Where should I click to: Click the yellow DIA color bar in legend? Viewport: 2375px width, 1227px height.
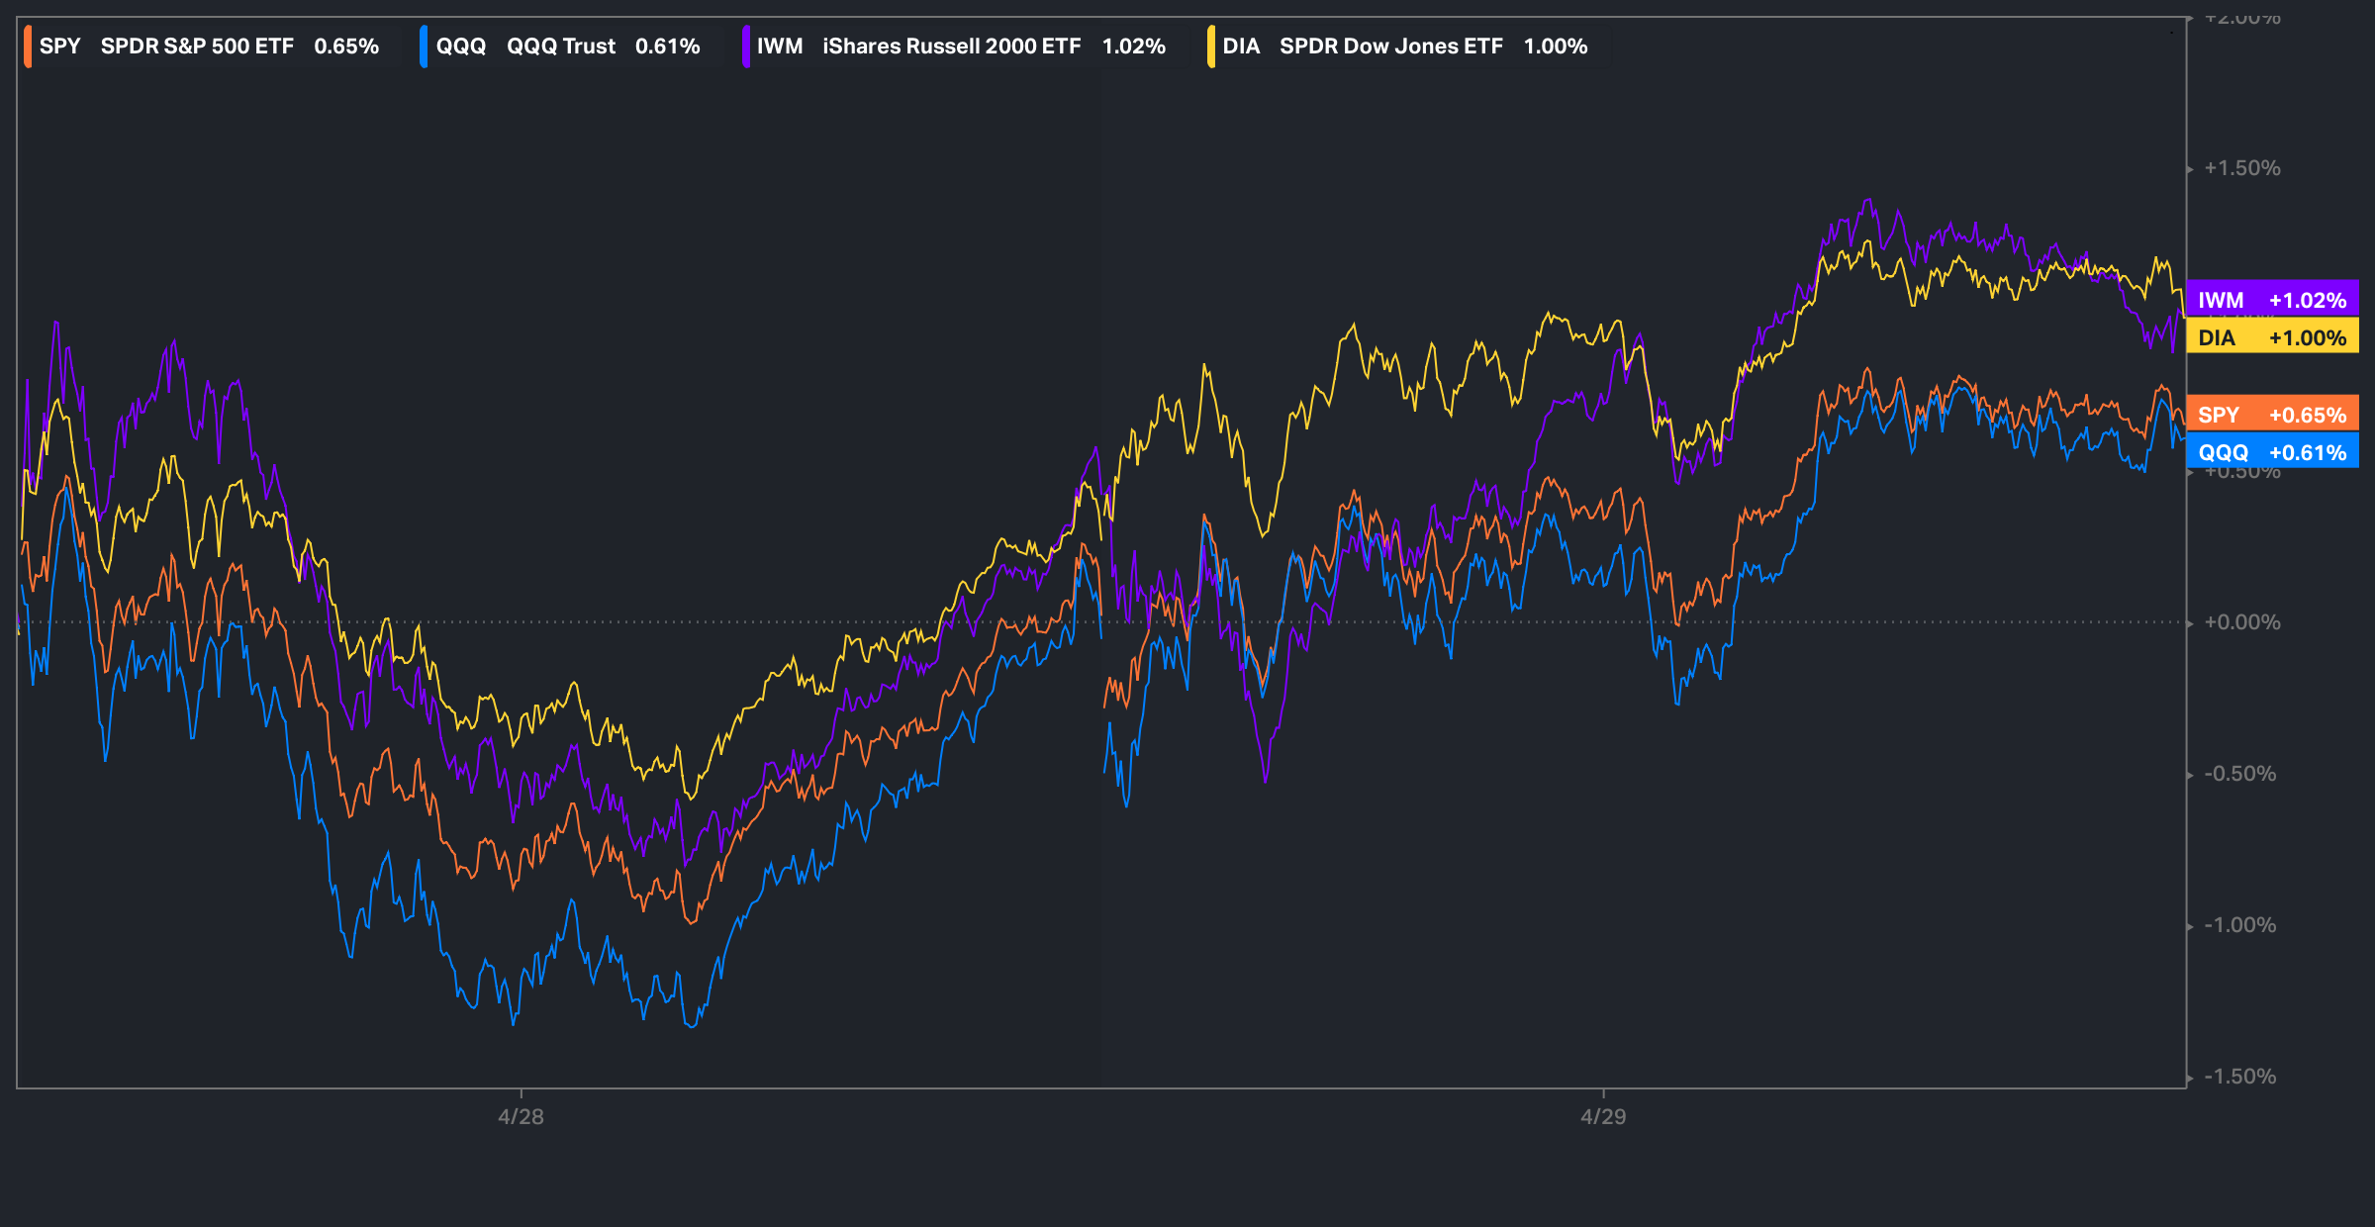[1211, 47]
